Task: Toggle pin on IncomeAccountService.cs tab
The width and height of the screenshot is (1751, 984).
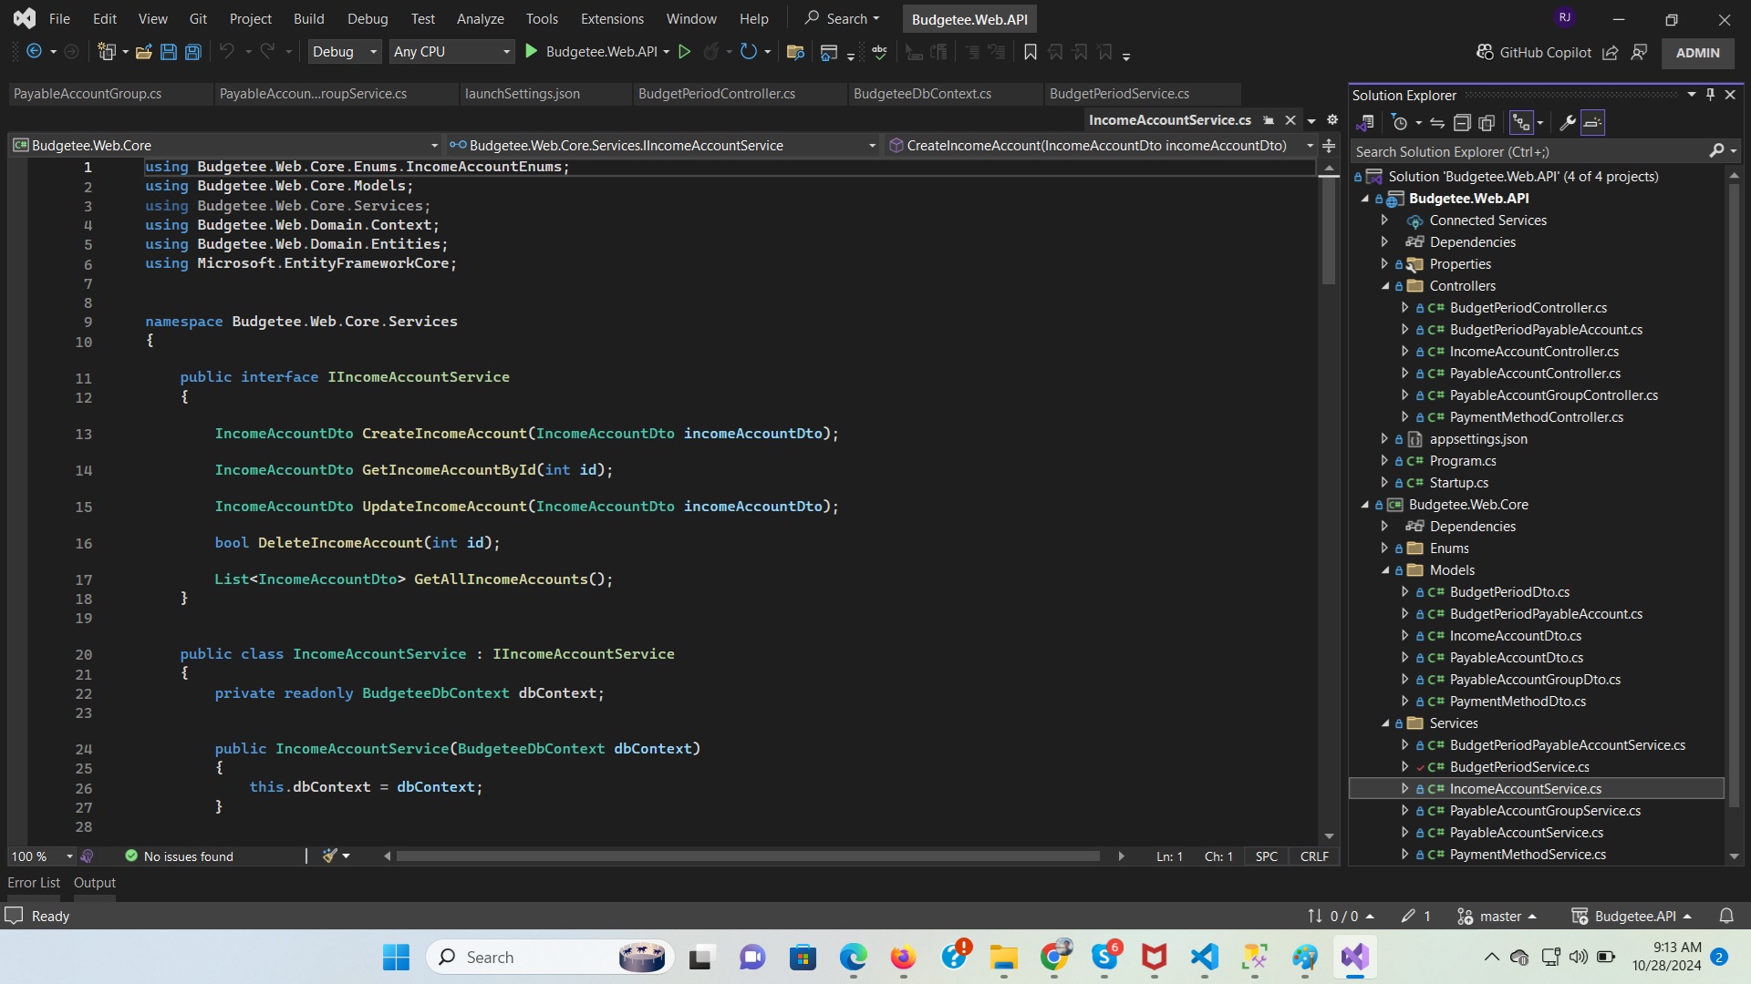Action: (x=1269, y=120)
